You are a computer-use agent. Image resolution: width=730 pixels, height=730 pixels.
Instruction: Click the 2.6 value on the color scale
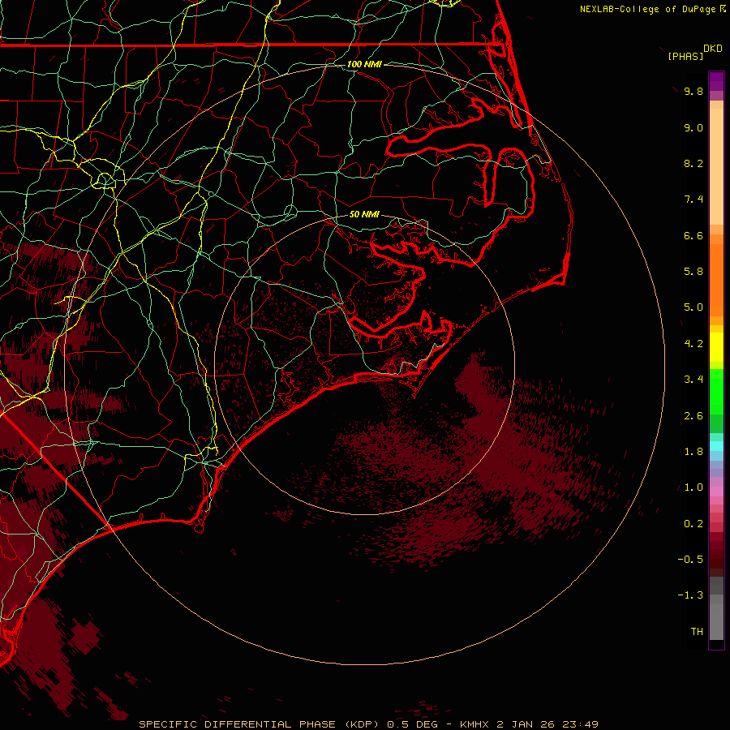click(x=693, y=416)
